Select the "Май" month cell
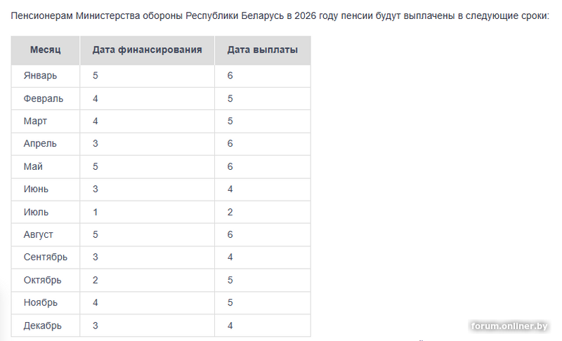The height and width of the screenshot is (341, 562). 33,166
